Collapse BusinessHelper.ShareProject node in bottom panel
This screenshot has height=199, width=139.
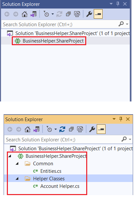[10, 156]
